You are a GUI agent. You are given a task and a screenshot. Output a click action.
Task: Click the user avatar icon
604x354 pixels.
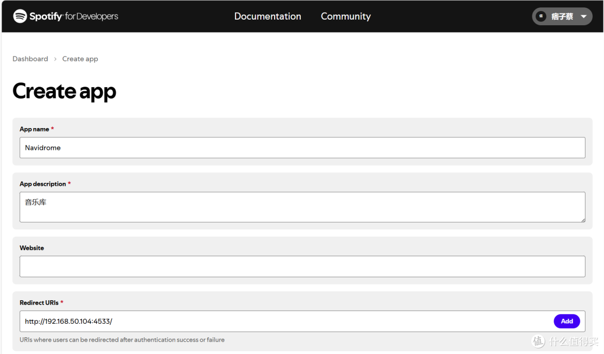coord(541,16)
